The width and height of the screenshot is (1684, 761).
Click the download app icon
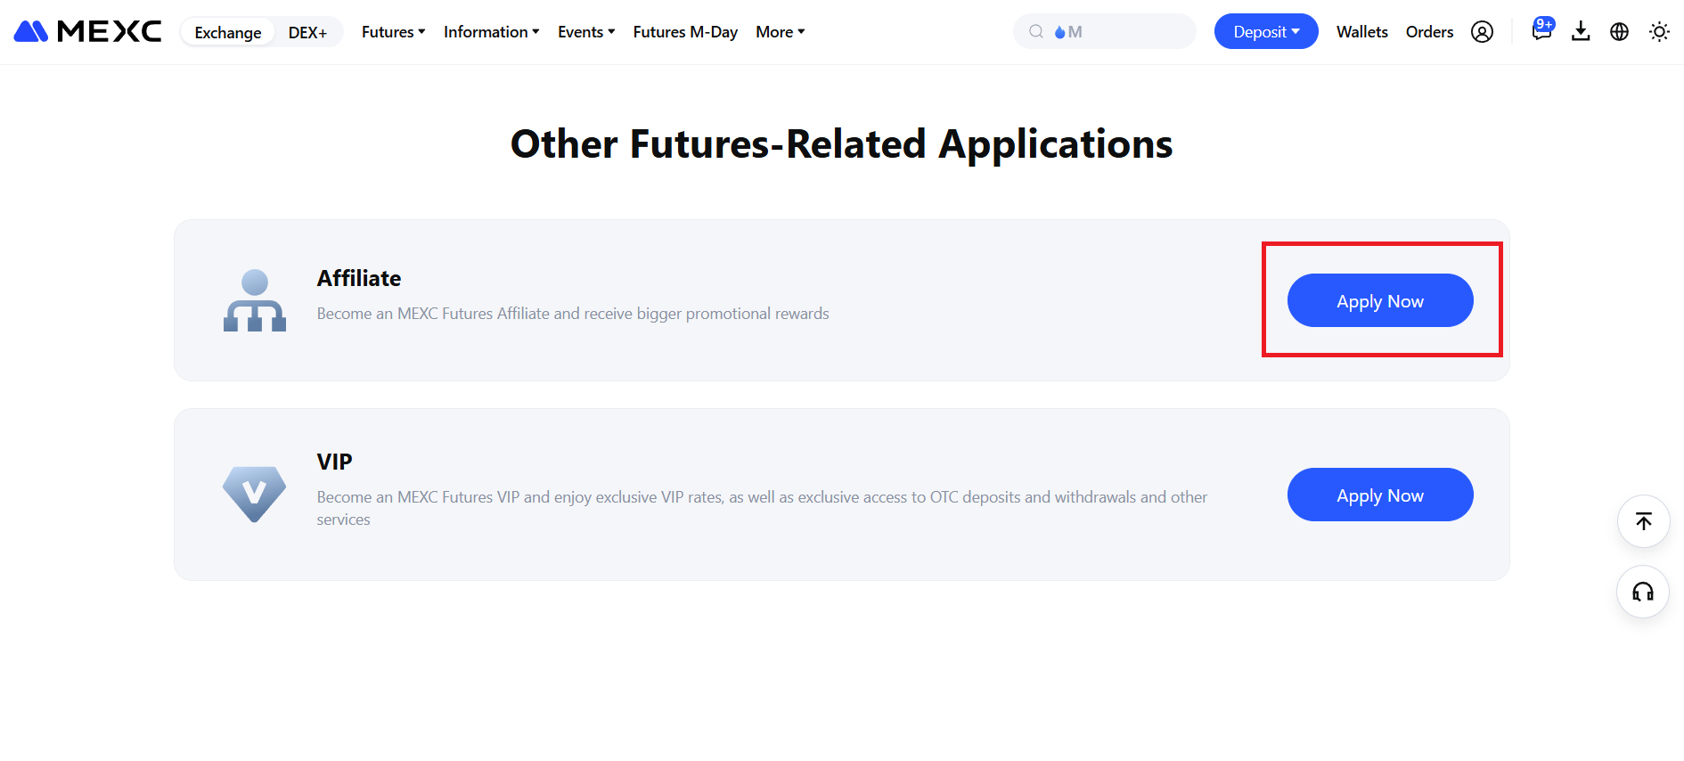[x=1581, y=32]
